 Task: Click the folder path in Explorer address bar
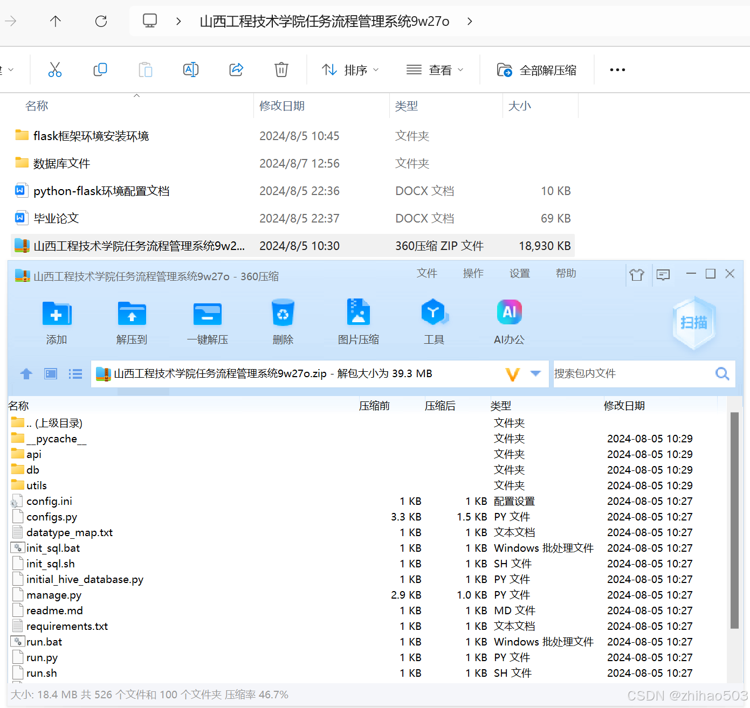click(325, 21)
